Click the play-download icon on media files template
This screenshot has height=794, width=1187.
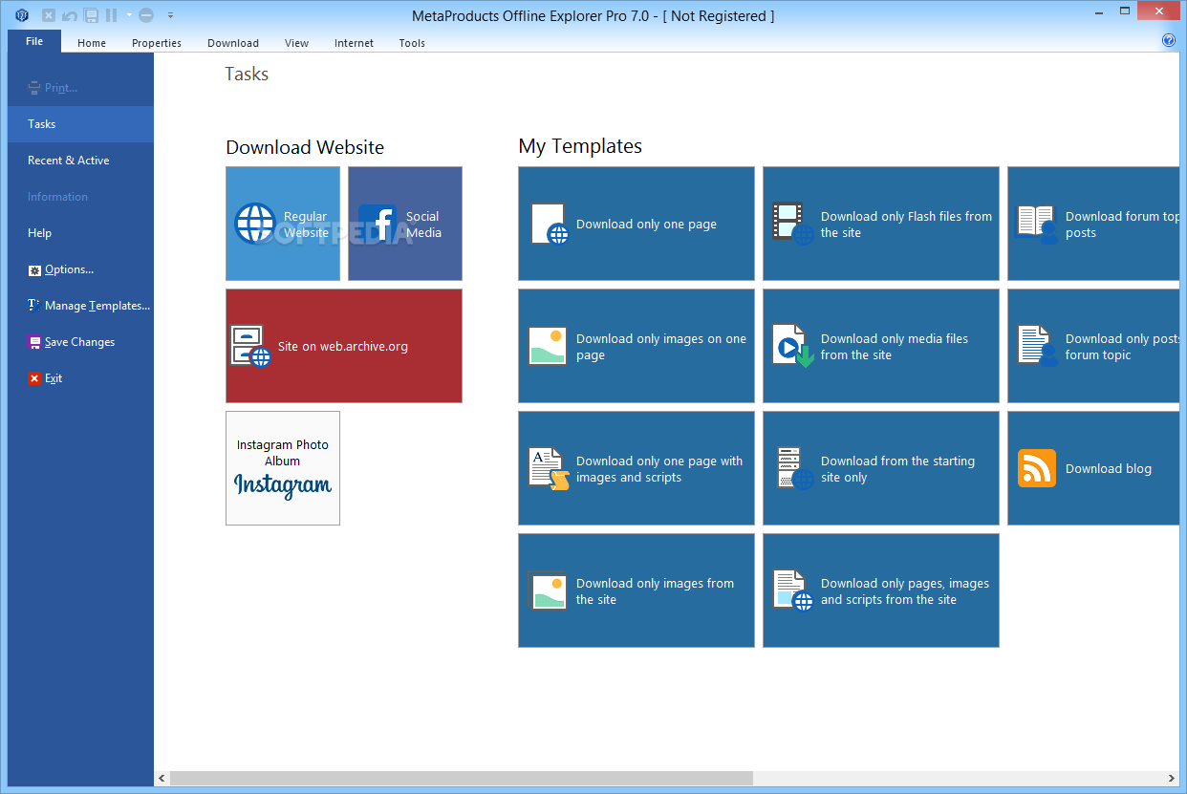pyautogui.click(x=794, y=346)
